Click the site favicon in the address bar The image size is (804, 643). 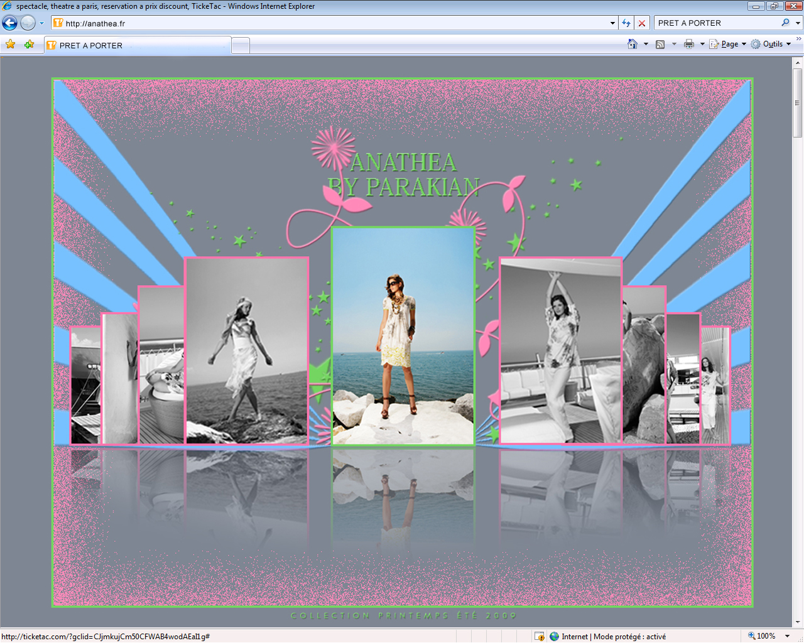[58, 23]
